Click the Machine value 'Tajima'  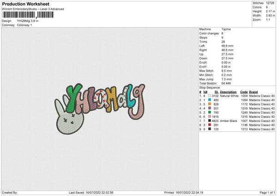226,29
